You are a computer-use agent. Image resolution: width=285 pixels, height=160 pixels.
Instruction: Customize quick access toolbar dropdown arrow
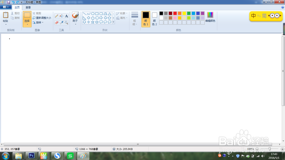pos(22,2)
